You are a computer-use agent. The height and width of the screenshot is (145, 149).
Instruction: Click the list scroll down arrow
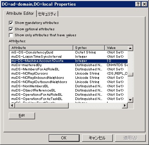pos(130,100)
